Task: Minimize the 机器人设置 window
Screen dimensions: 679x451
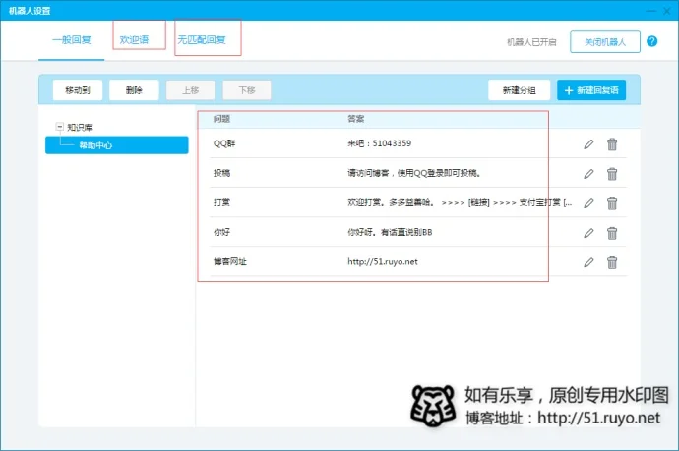Action: pos(650,11)
